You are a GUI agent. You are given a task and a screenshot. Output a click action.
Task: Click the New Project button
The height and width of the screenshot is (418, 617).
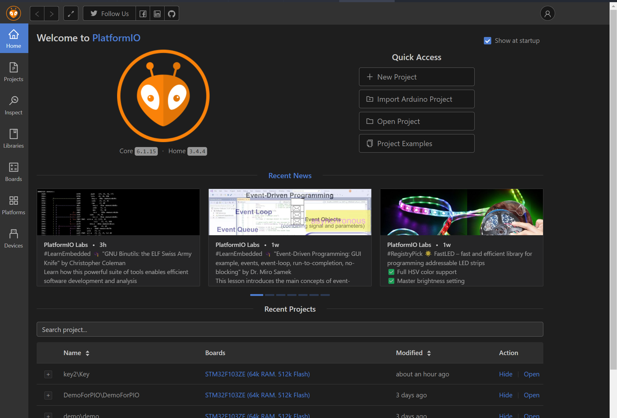pyautogui.click(x=416, y=77)
